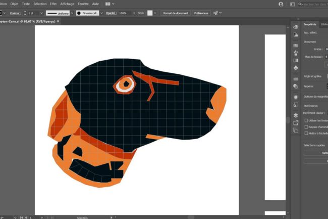Open the Asset Export panel icon
Screen dimensions: 328x219
(296, 122)
